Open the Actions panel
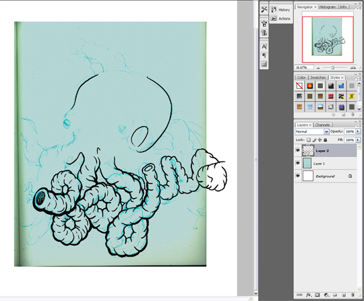Image resolution: width=364 pixels, height=301 pixels. [281, 19]
